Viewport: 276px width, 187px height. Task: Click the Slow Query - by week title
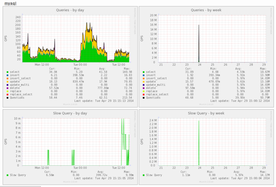(206, 113)
